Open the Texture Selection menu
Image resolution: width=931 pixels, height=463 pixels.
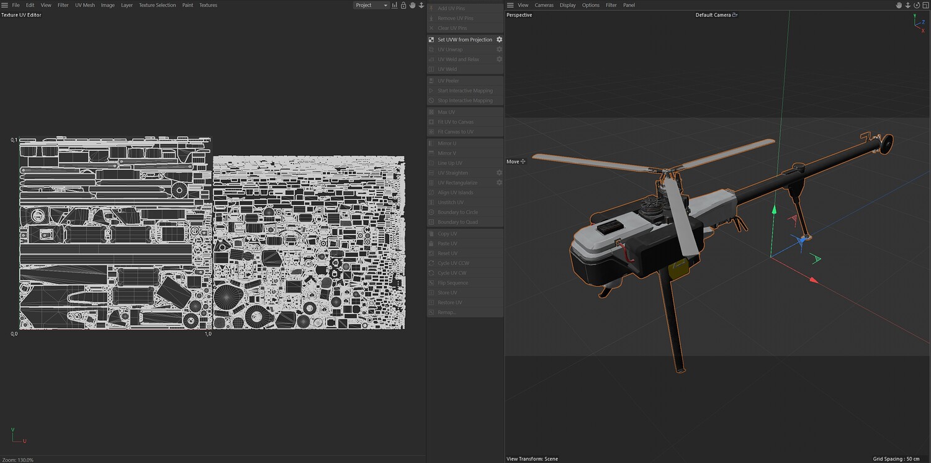[157, 5]
